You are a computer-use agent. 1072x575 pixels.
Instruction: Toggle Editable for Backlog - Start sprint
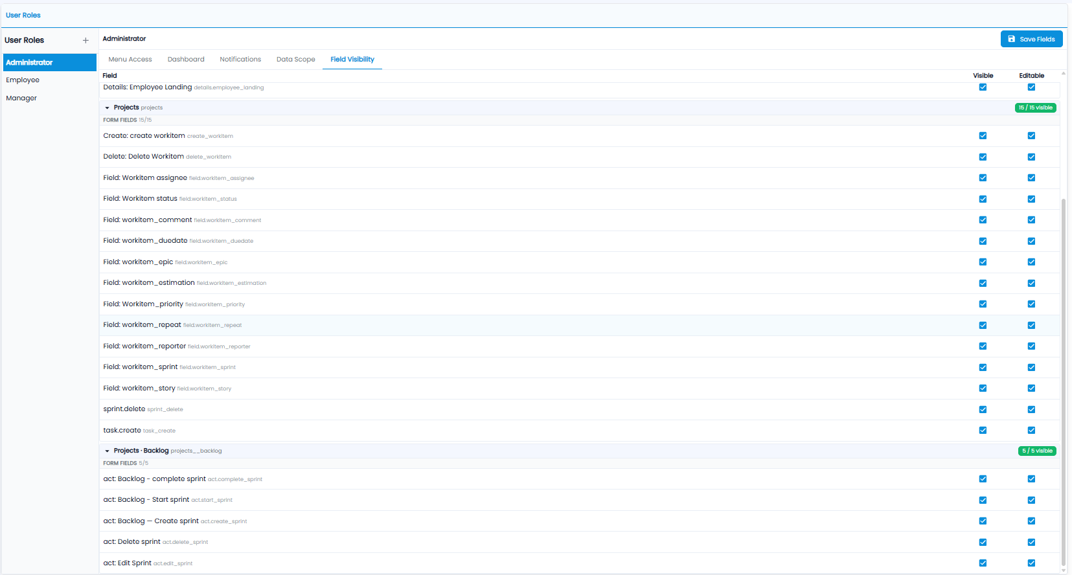1031,500
